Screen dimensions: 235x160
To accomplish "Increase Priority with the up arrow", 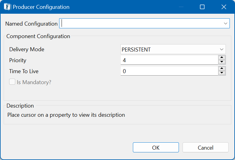I will click(x=222, y=58).
